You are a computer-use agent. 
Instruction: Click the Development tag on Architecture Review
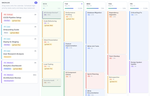coord(9,81)
